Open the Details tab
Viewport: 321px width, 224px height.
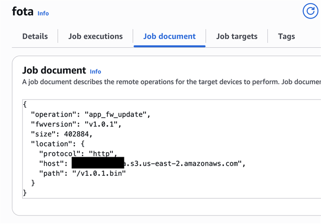click(35, 36)
